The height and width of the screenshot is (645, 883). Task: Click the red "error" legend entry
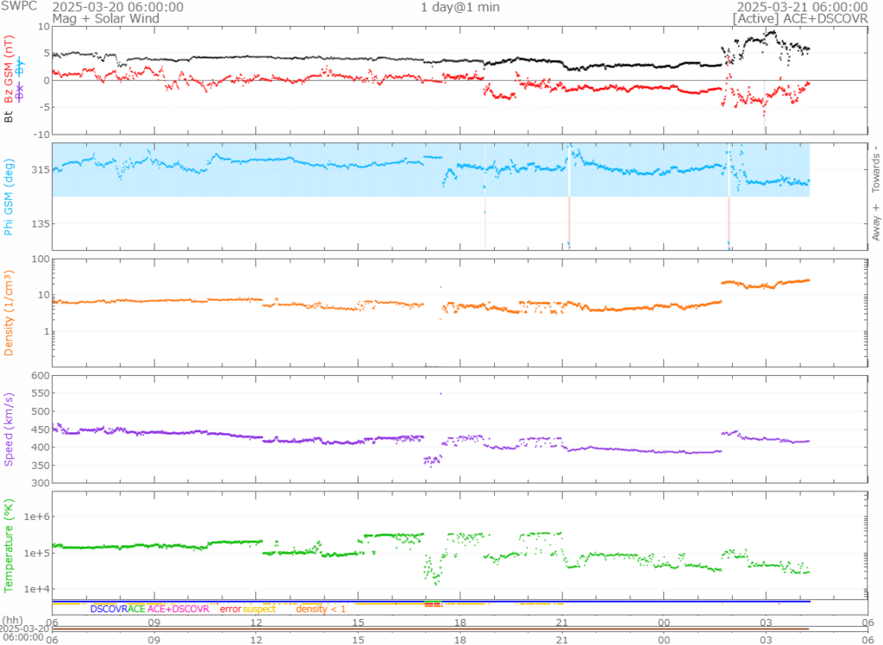(x=230, y=609)
